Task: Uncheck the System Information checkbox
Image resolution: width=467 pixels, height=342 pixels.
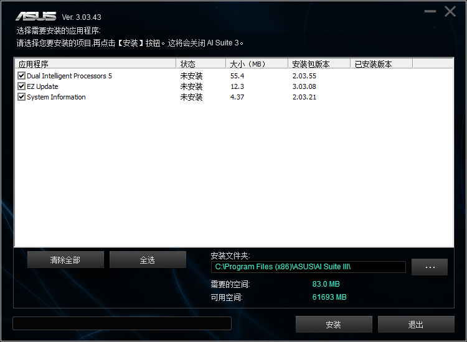Action: click(x=21, y=96)
